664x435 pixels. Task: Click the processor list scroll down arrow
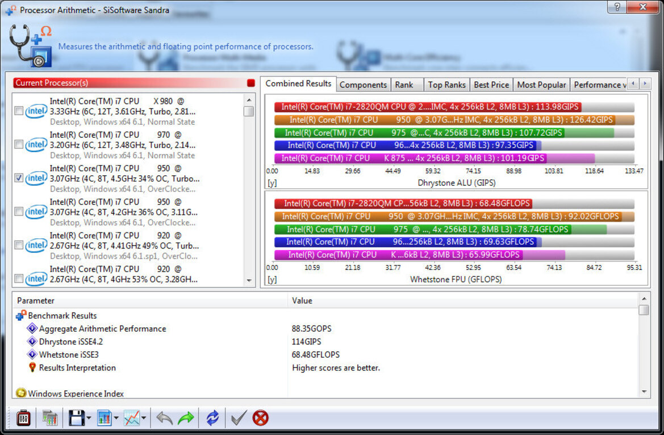click(249, 280)
